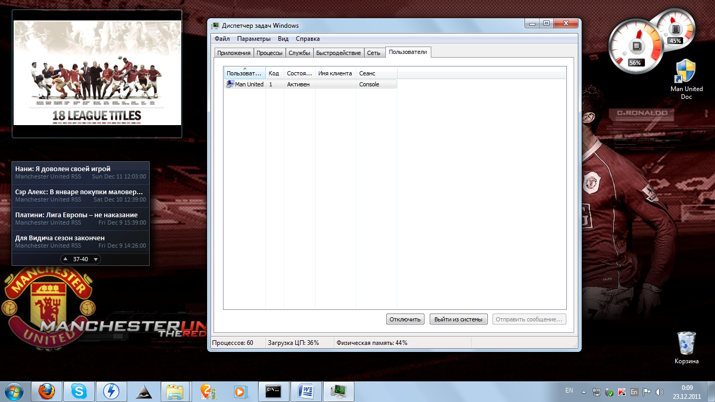Open Windows Media Player from taskbar
This screenshot has width=715, height=402.
(x=240, y=391)
